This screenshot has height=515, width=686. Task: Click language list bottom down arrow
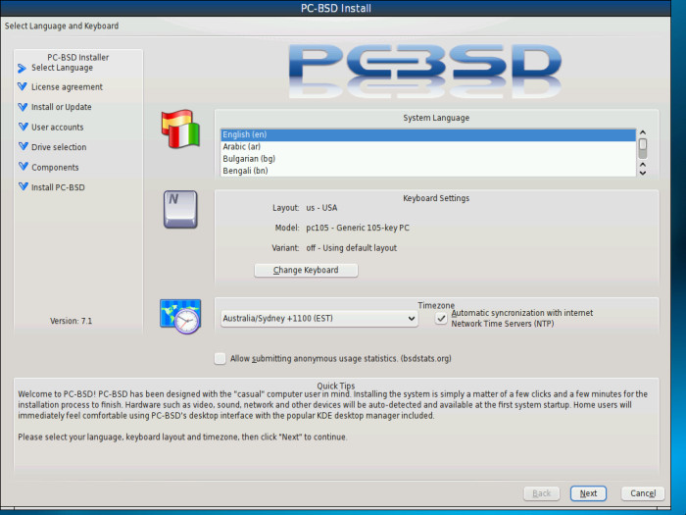click(642, 173)
